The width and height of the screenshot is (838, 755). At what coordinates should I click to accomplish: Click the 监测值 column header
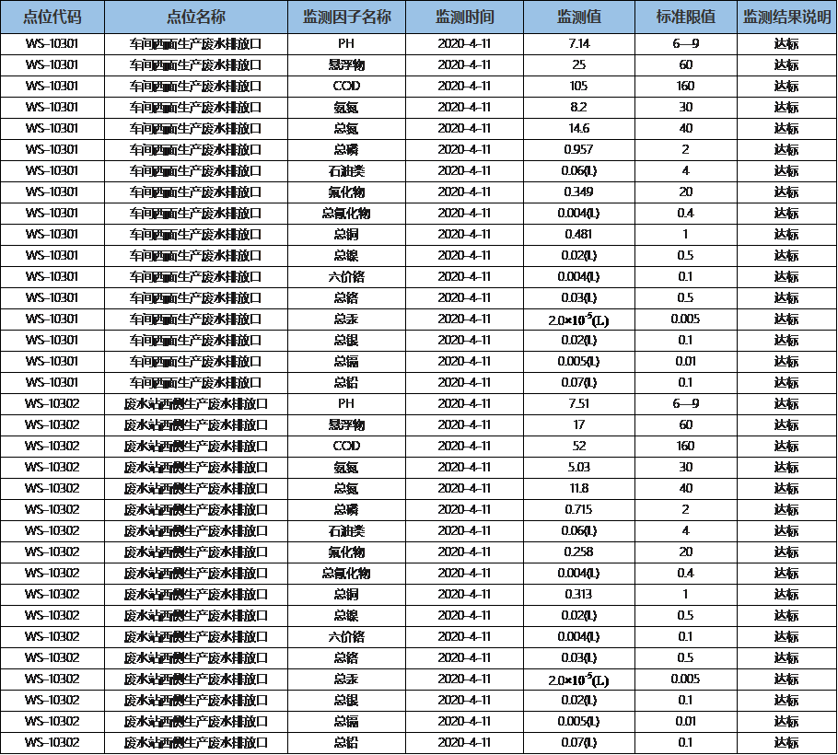point(579,17)
